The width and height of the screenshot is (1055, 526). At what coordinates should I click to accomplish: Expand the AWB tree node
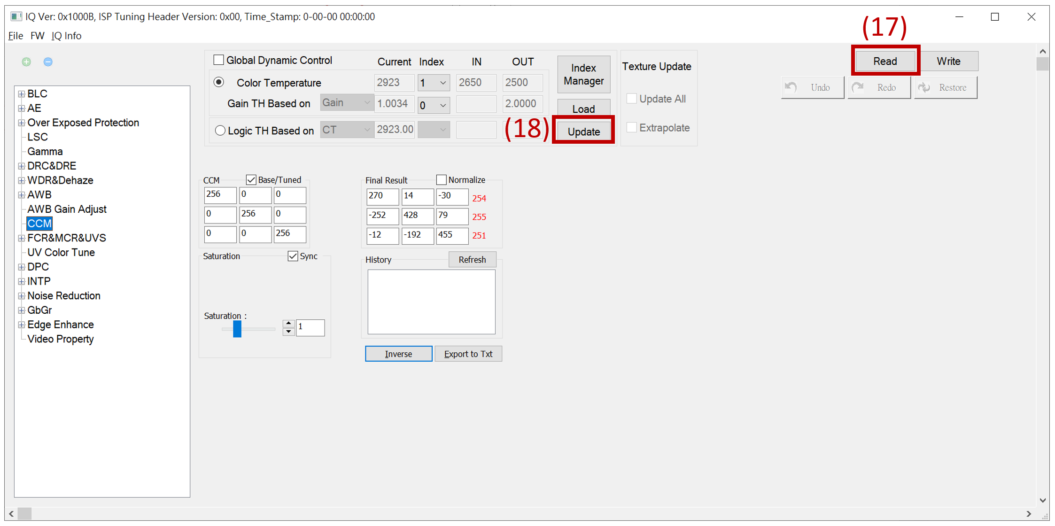click(x=22, y=195)
